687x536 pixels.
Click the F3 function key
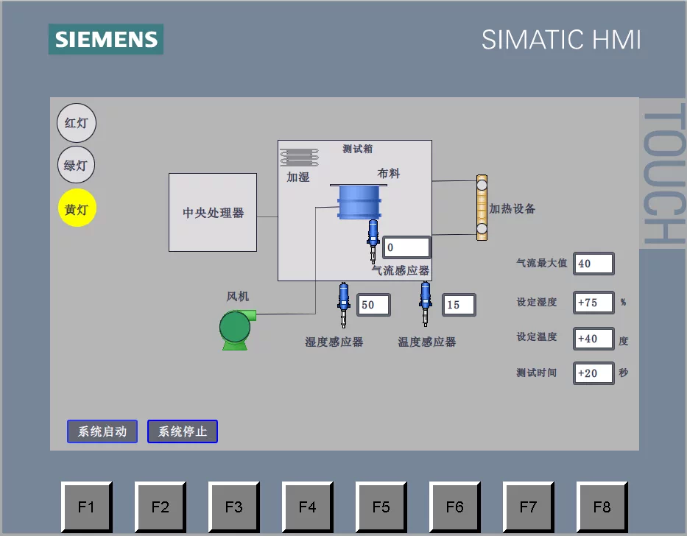tap(234, 507)
